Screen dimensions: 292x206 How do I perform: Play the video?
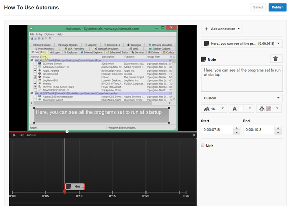14,135
